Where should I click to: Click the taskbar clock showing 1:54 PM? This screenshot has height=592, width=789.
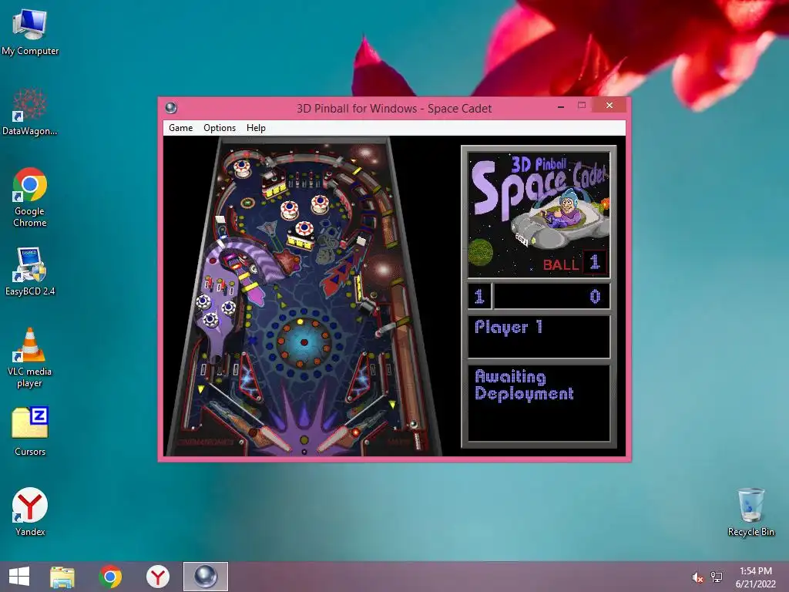pyautogui.click(x=755, y=577)
